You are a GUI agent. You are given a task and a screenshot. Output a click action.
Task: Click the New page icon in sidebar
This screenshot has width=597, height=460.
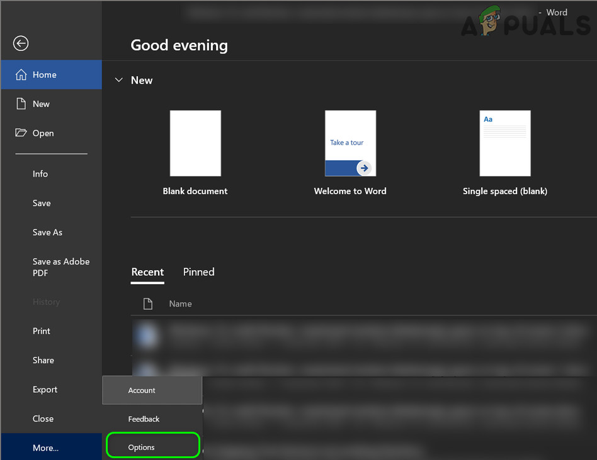tap(21, 104)
